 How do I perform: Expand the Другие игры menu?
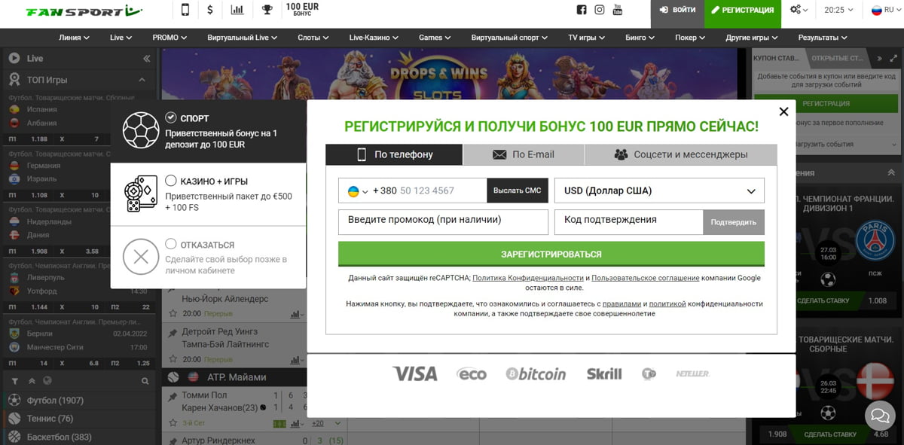coord(752,38)
